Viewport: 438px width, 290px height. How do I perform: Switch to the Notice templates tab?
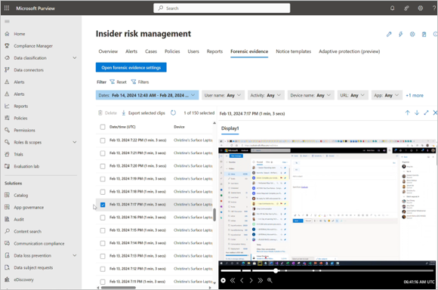tap(293, 51)
